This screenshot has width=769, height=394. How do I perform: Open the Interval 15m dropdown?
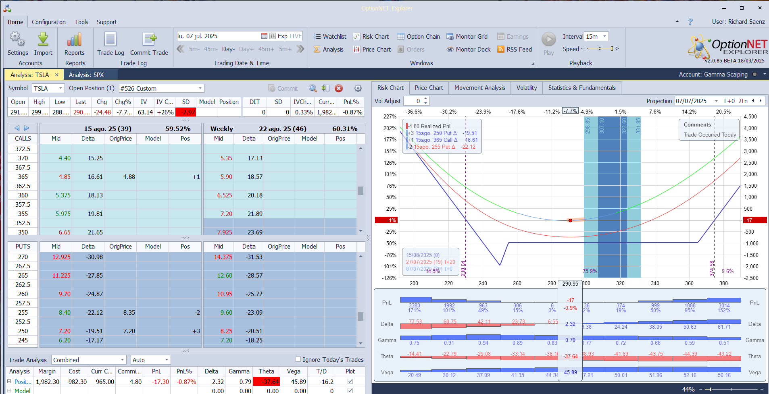[604, 36]
